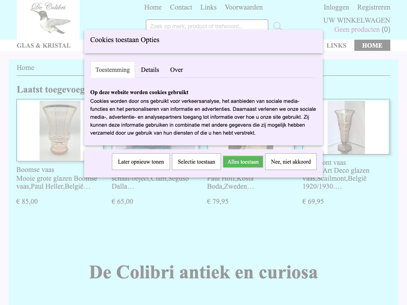The image size is (407, 305).
Task: Select the Toestemming tab
Action: (x=112, y=70)
